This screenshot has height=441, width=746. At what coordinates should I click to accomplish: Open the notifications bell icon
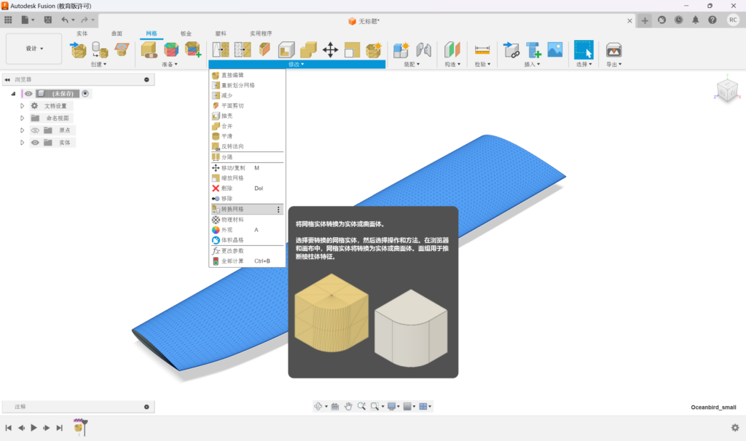click(x=696, y=20)
